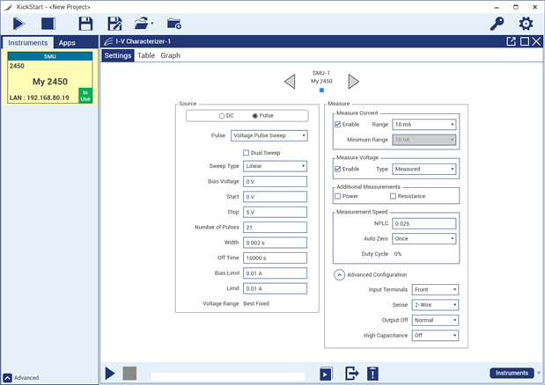Pop out the I-V Characterizer window icon
This screenshot has height=385, width=545.
512,41
